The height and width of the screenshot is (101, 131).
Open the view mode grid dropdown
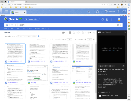pos(63,32)
